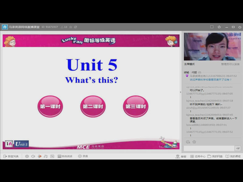Open 我的课程 my courses
The image size is (243, 182).
click(233, 156)
